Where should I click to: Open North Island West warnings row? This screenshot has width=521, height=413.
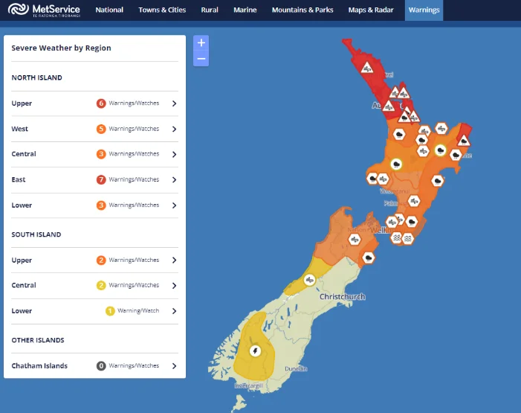point(94,129)
